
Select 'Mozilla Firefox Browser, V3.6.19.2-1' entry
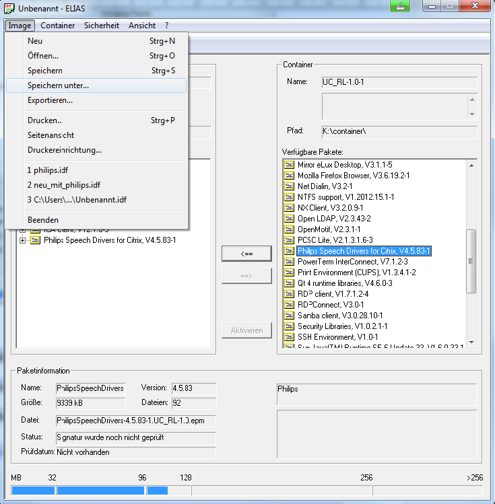tap(354, 176)
